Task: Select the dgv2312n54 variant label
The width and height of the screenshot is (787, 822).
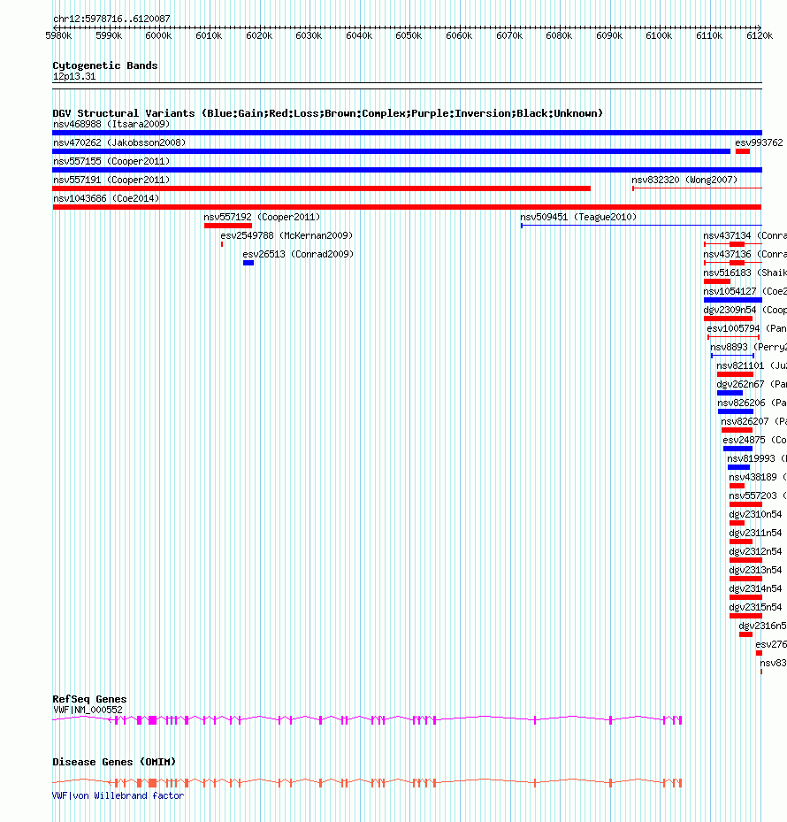Action: pos(755,551)
